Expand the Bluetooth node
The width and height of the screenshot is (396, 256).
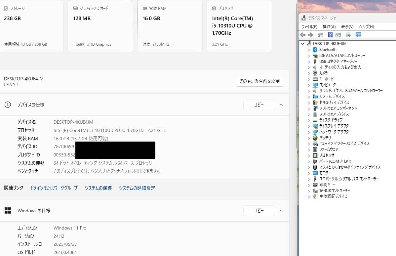click(x=309, y=50)
